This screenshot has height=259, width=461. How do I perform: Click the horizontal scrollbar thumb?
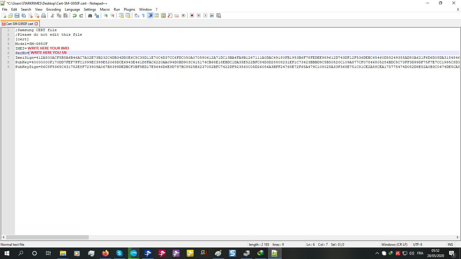click(47, 237)
